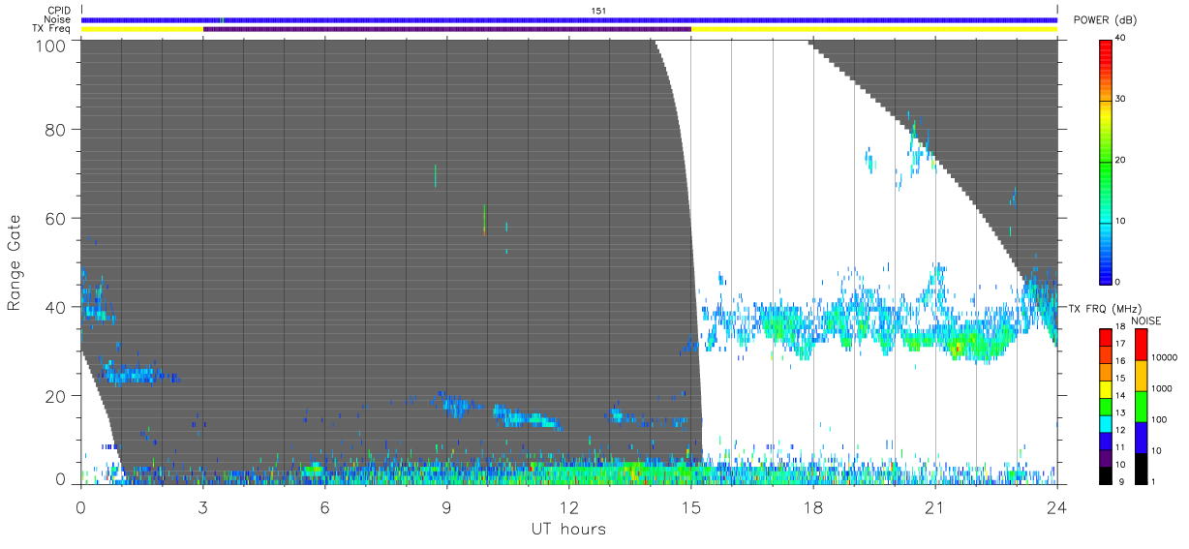Click the 80 tick on Range Gate axis
This screenshot has width=1189, height=549.
point(56,129)
